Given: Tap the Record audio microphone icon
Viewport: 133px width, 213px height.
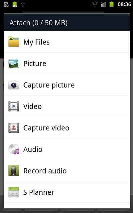Looking at the screenshot, I should (14, 170).
